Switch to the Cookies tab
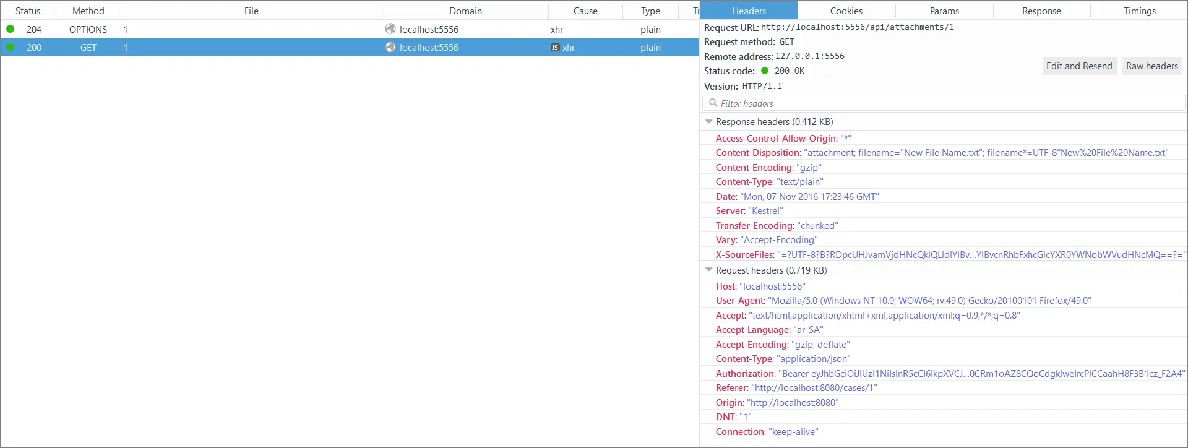 (x=846, y=11)
